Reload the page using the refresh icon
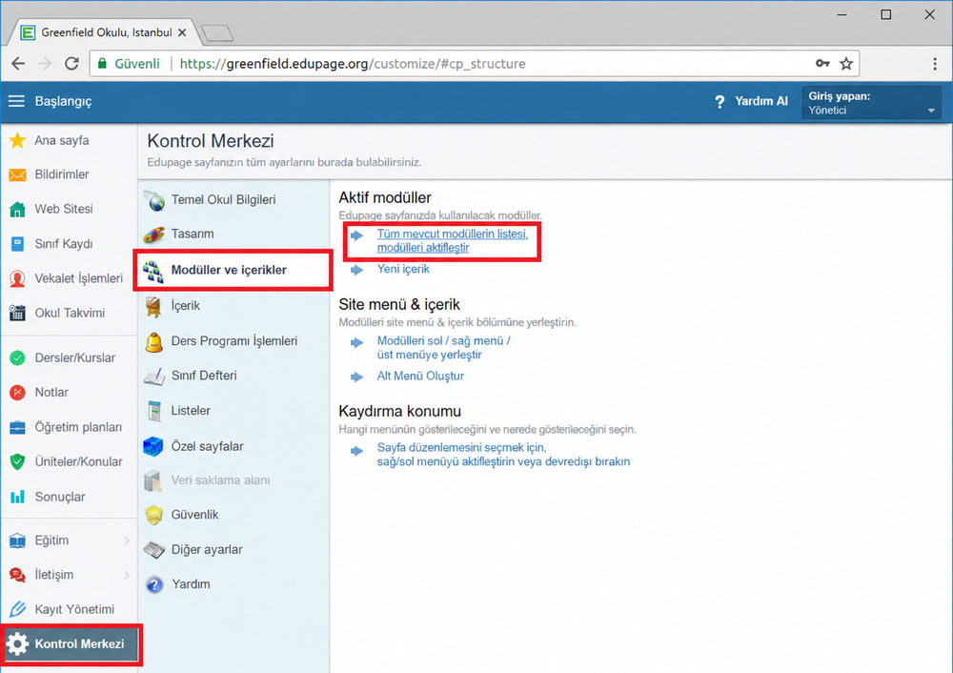Image resolution: width=953 pixels, height=673 pixels. tap(71, 63)
